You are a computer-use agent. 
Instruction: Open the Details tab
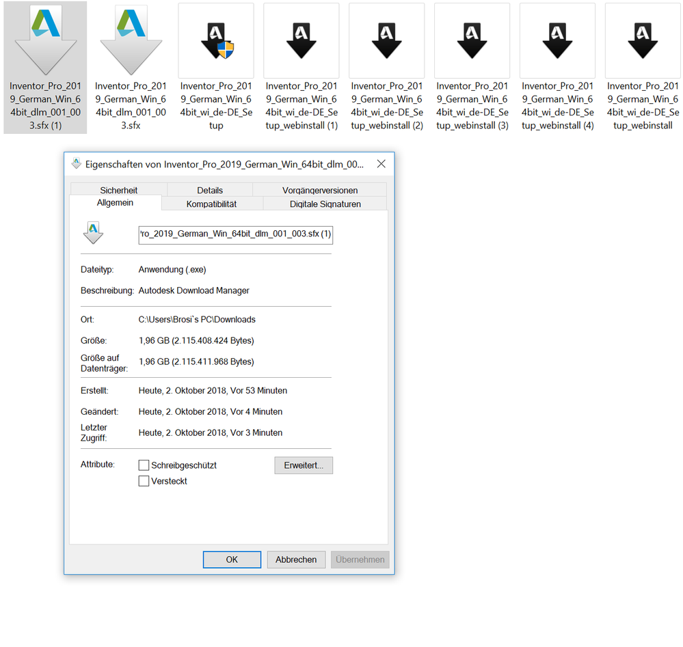click(x=209, y=190)
